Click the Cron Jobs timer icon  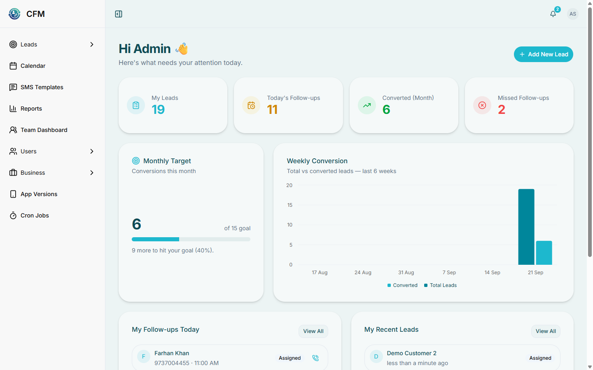[x=13, y=215]
